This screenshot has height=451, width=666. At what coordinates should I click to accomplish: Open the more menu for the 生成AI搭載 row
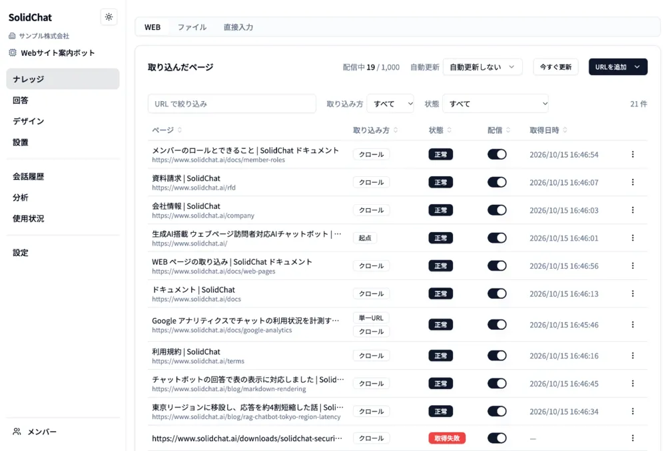click(633, 238)
